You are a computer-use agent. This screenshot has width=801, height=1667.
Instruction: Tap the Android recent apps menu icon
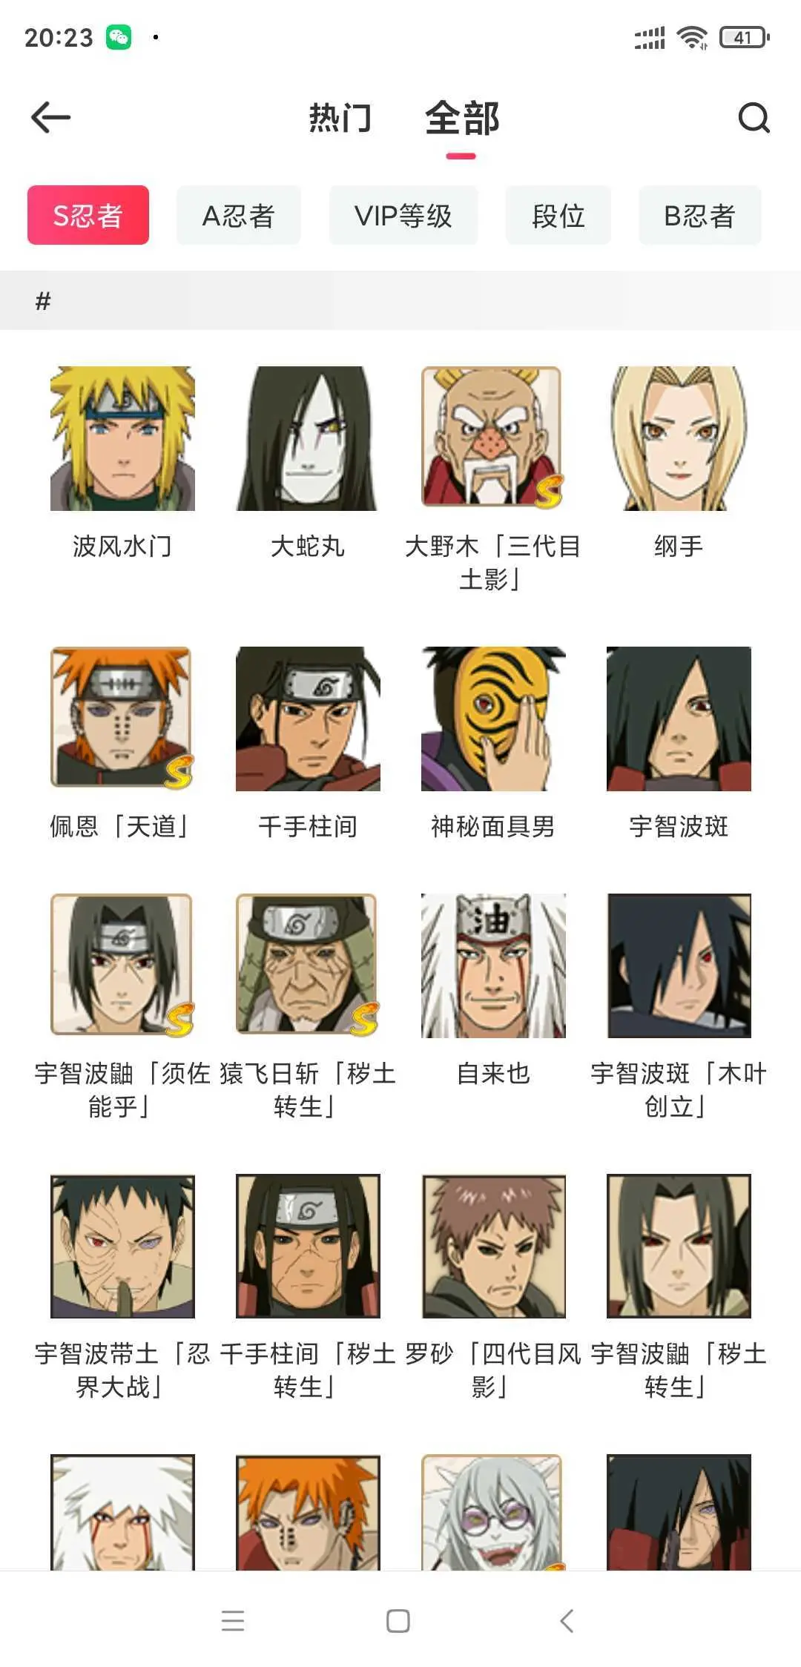pyautogui.click(x=233, y=1621)
